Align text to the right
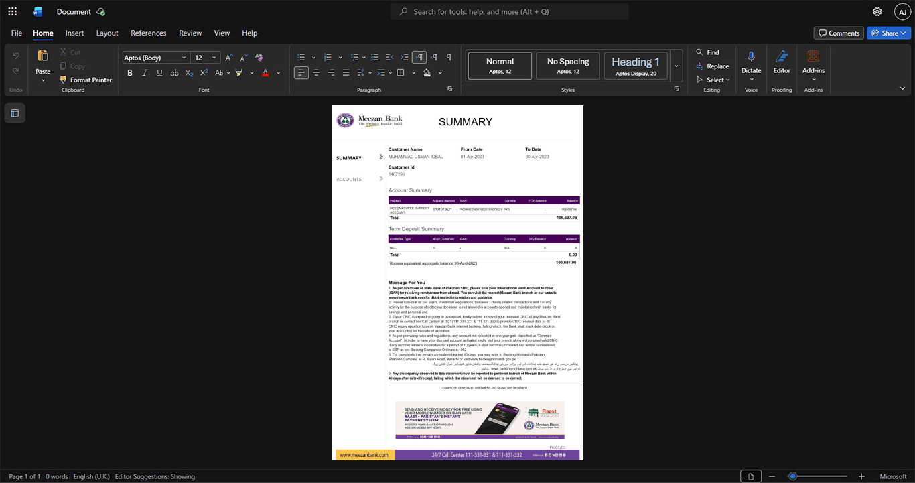This screenshot has width=915, height=483. (331, 72)
